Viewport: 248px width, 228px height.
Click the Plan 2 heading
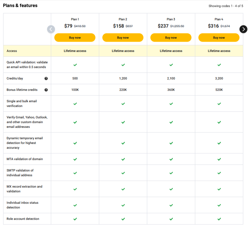point(123,19)
